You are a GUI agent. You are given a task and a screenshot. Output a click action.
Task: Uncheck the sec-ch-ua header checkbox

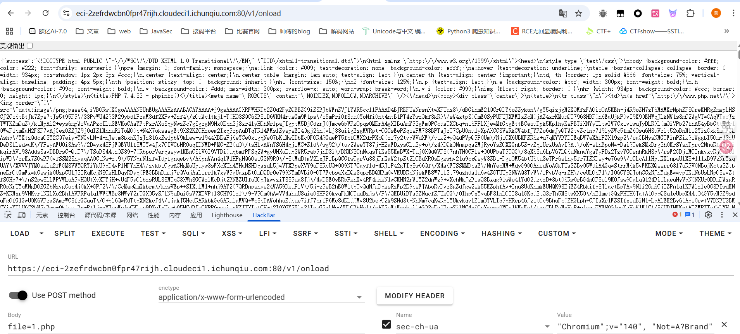(x=386, y=324)
